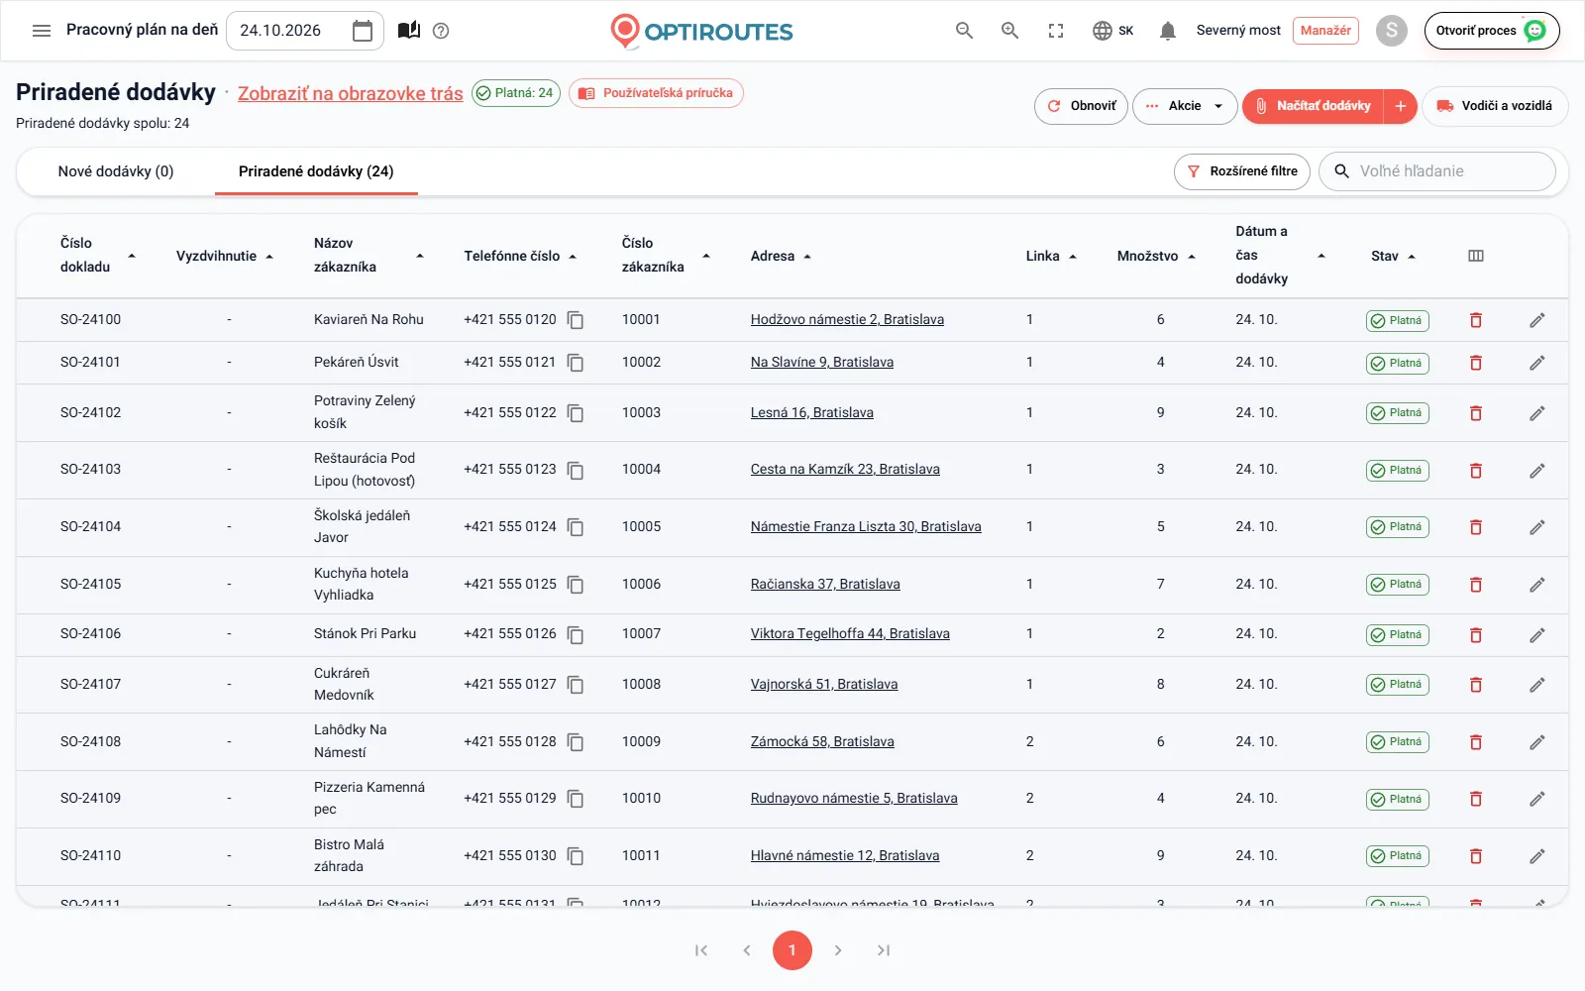
Task: Sort by Adresa column
Action: pos(781,256)
